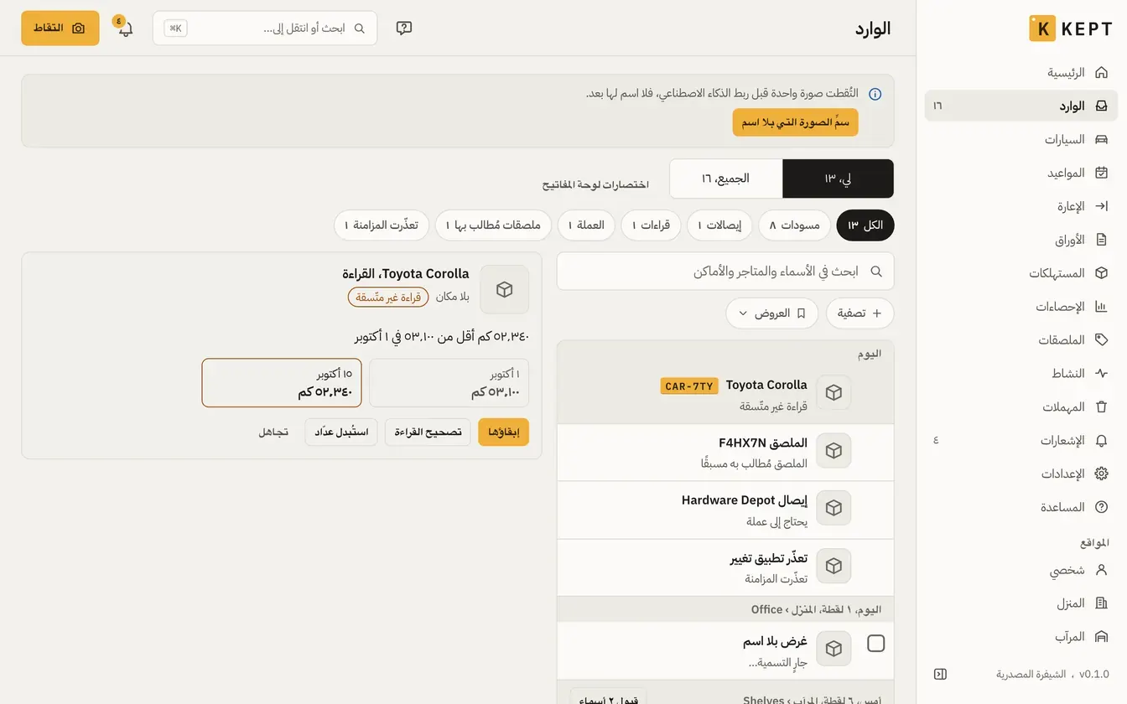This screenshot has height=704, width=1127.
Task: Open الإشعارات item in the sidebar
Action: coord(1021,441)
